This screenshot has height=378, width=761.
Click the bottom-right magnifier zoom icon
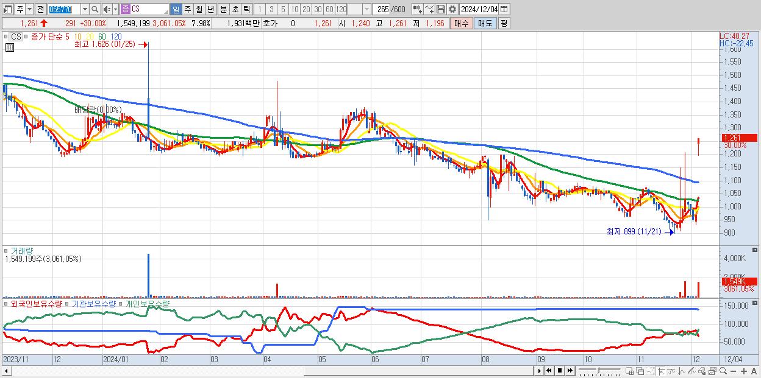[x=723, y=371]
